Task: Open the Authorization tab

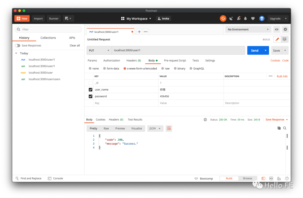Action: [x=111, y=60]
